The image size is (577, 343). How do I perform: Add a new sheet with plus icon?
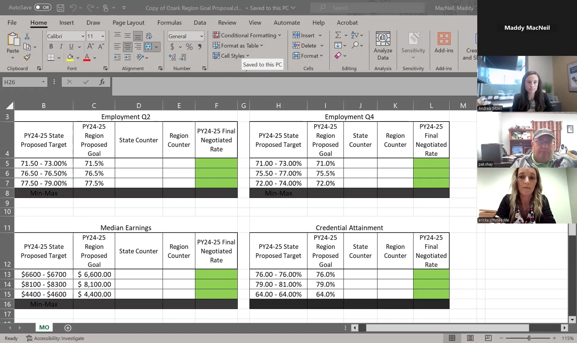(68, 328)
